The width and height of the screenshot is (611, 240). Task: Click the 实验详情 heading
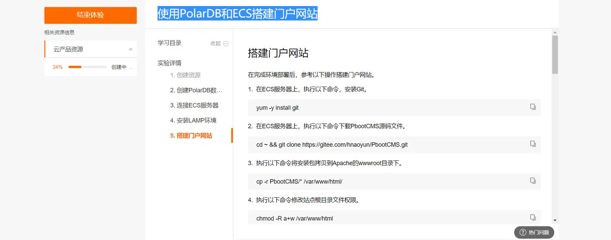click(x=169, y=63)
